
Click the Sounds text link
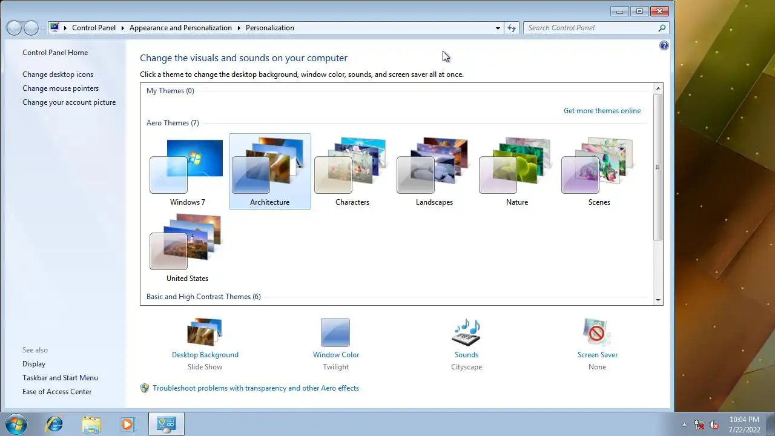click(x=466, y=355)
